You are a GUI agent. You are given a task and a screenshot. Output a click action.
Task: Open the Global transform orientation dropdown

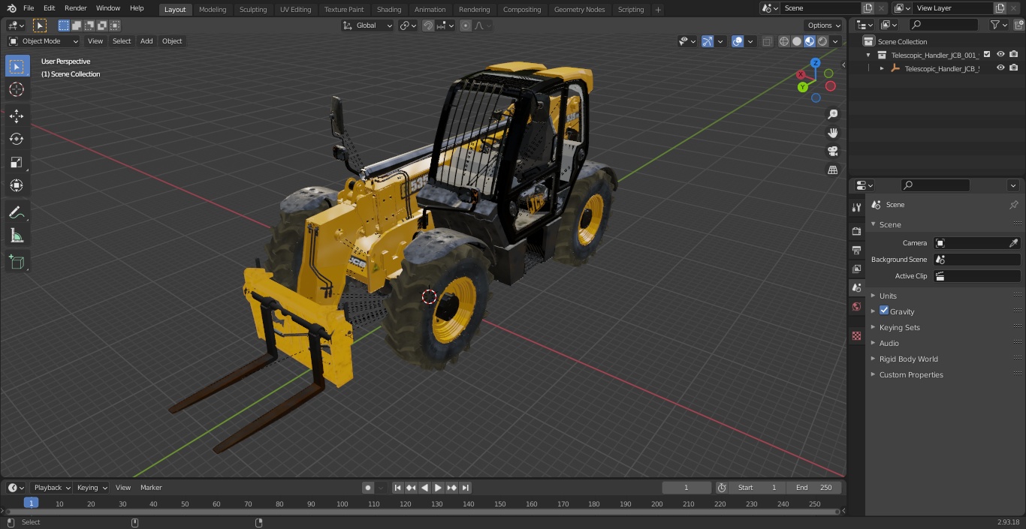(x=368, y=26)
